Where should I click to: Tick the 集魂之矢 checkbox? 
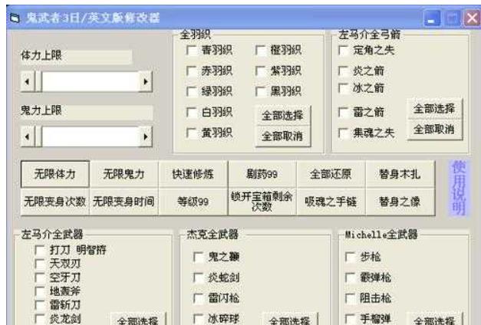click(x=343, y=133)
